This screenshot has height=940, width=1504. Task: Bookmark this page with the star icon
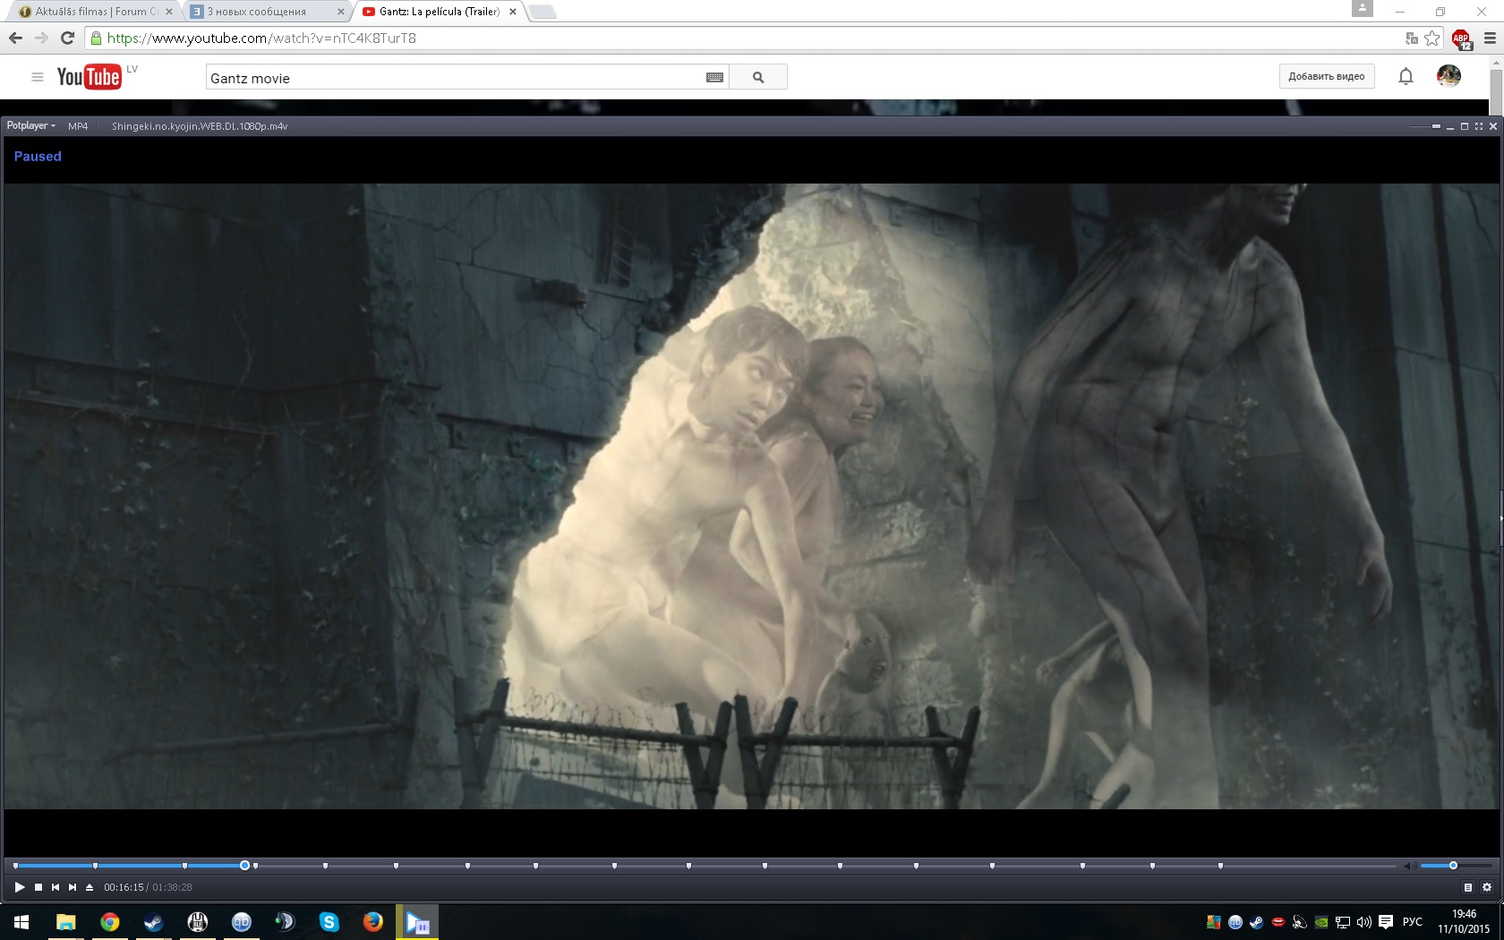[x=1432, y=38]
